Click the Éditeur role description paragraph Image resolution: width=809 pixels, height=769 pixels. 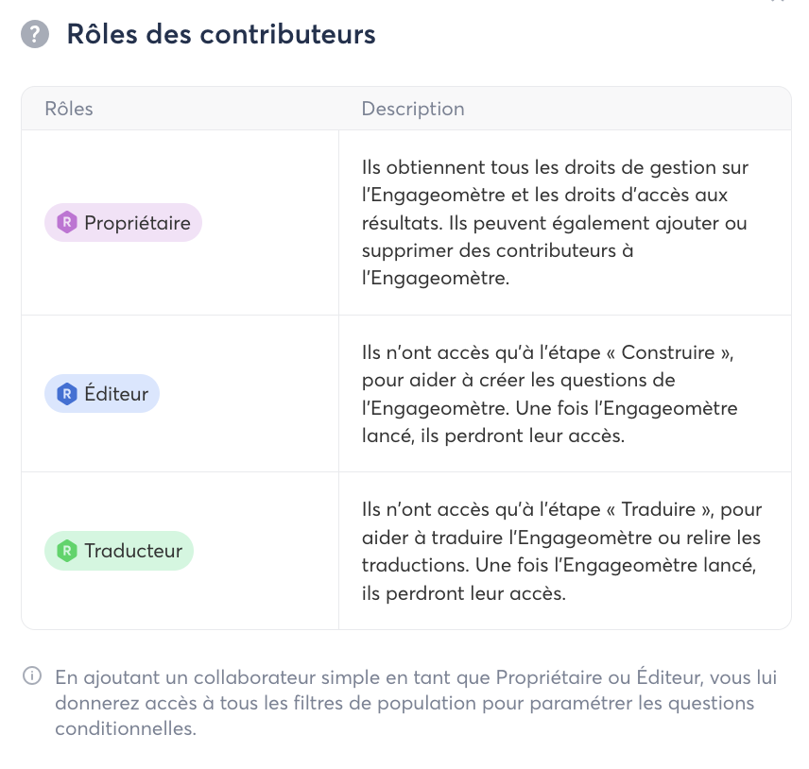549,394
